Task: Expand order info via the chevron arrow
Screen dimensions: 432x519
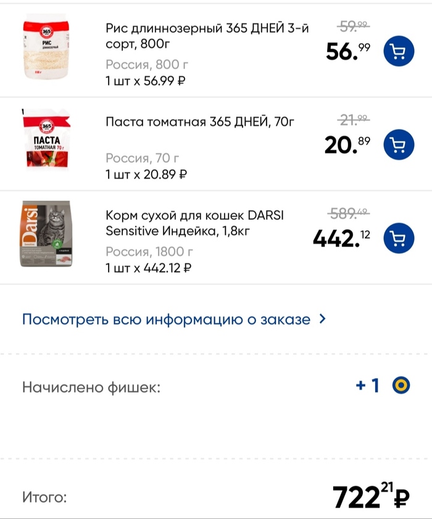Action: click(322, 320)
